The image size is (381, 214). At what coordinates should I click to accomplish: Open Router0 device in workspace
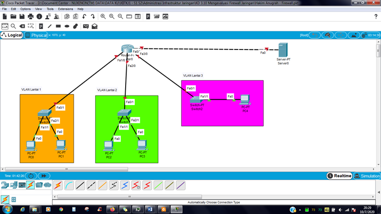(127, 49)
